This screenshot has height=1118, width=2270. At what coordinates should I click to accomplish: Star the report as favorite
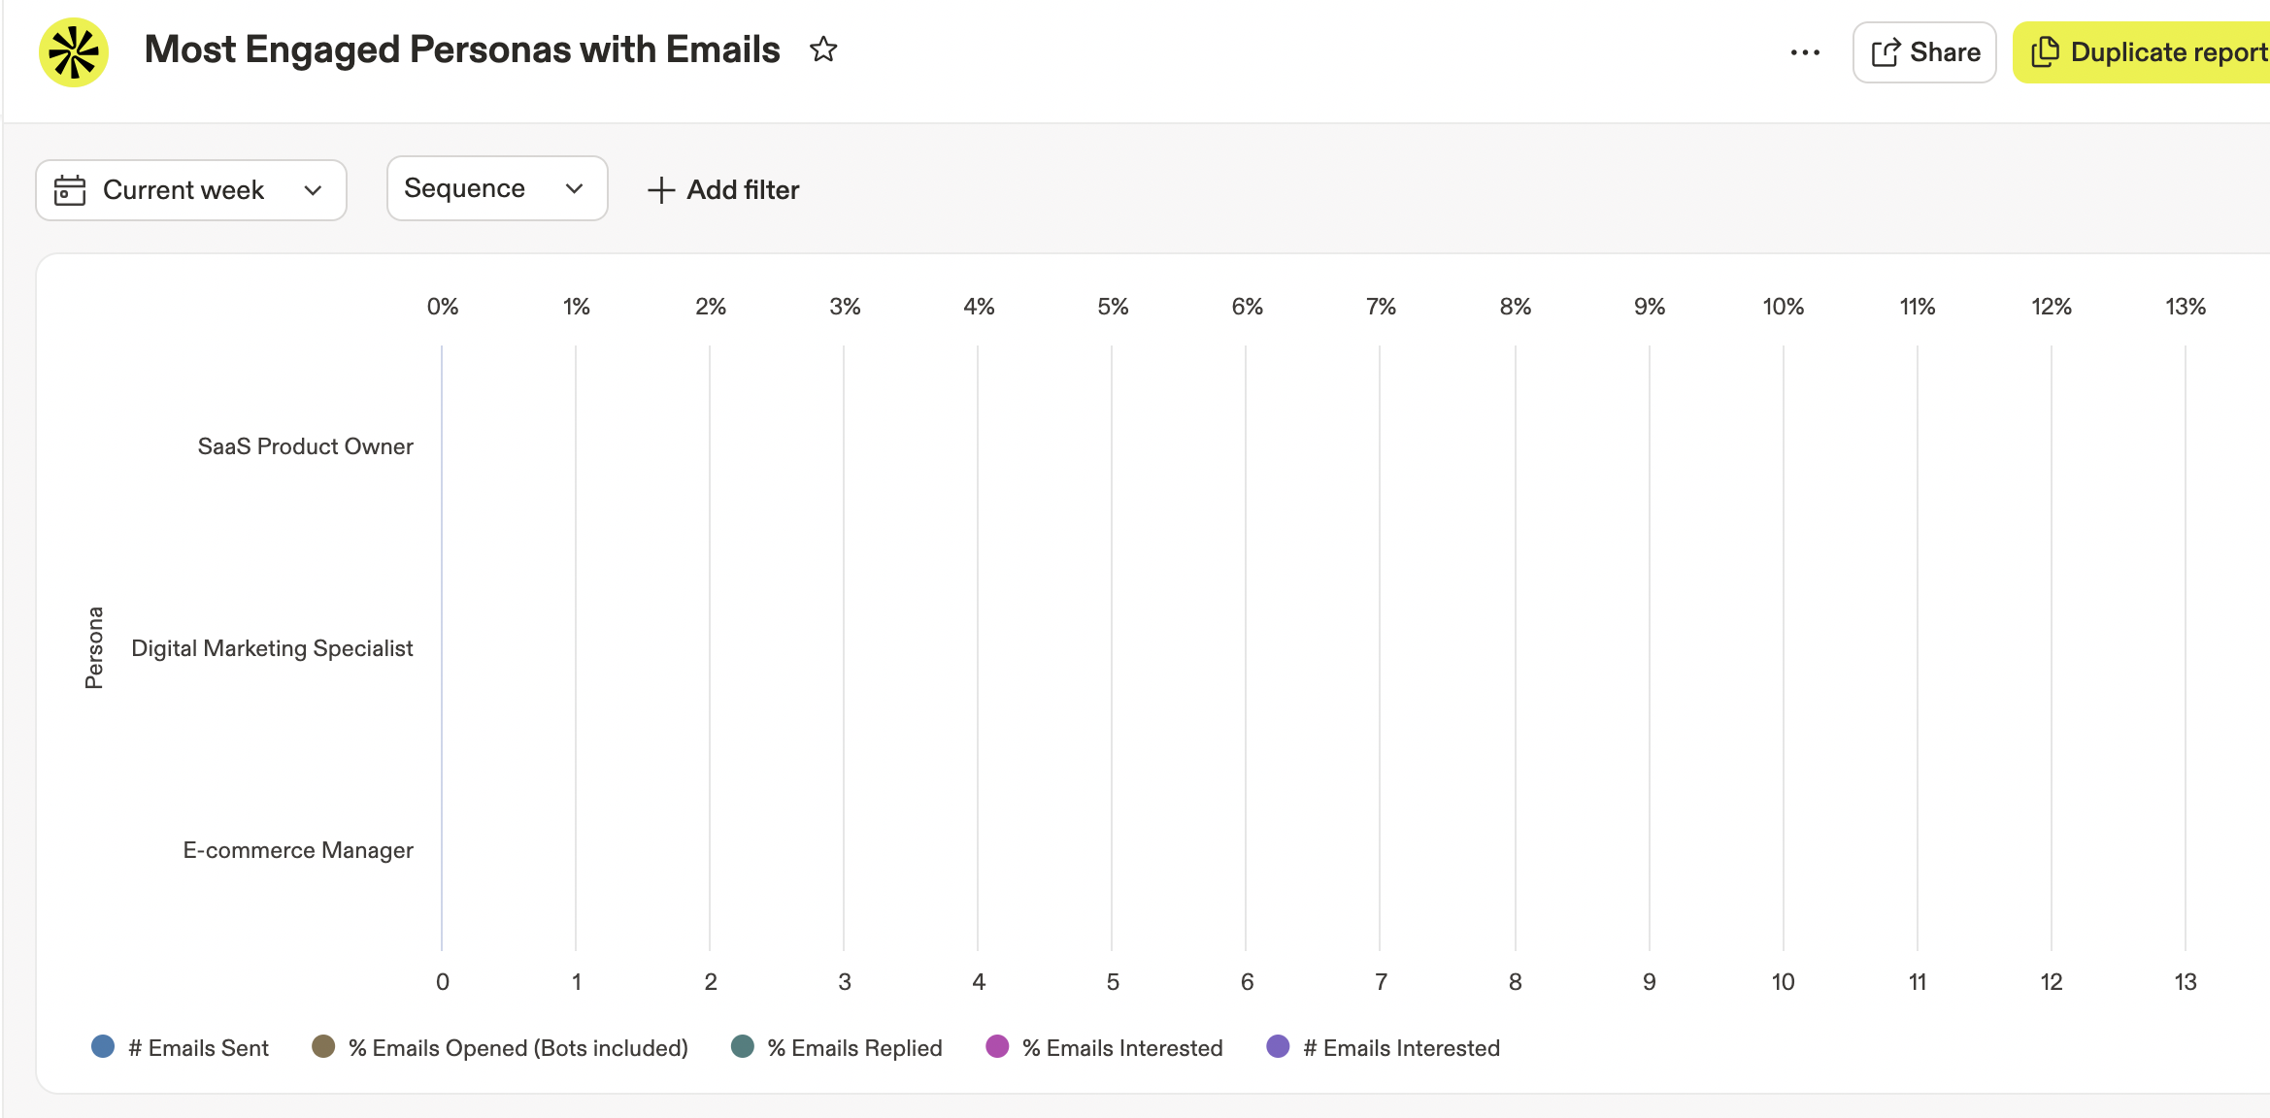[823, 49]
